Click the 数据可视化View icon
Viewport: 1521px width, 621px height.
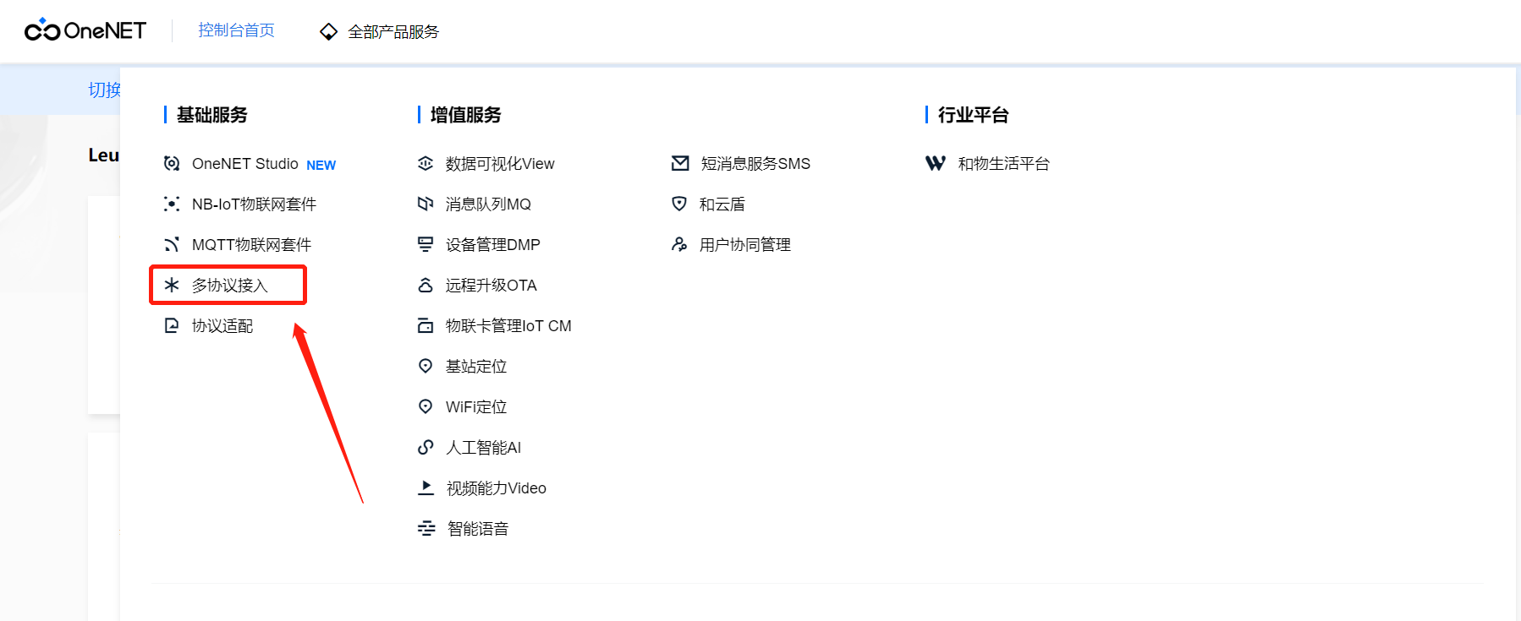[x=426, y=163]
